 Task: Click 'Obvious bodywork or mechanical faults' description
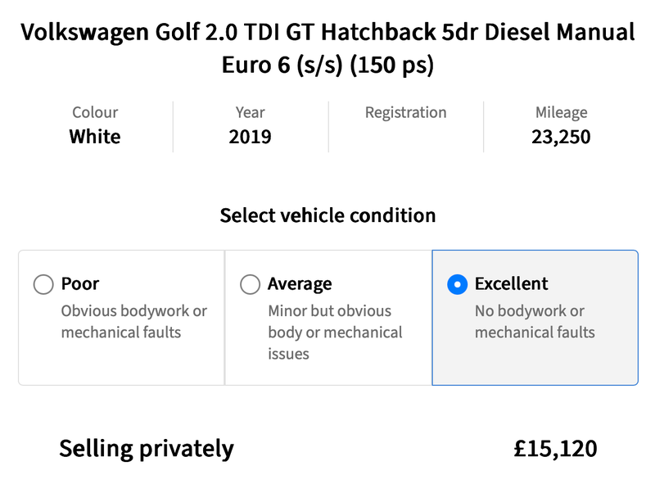tap(134, 321)
